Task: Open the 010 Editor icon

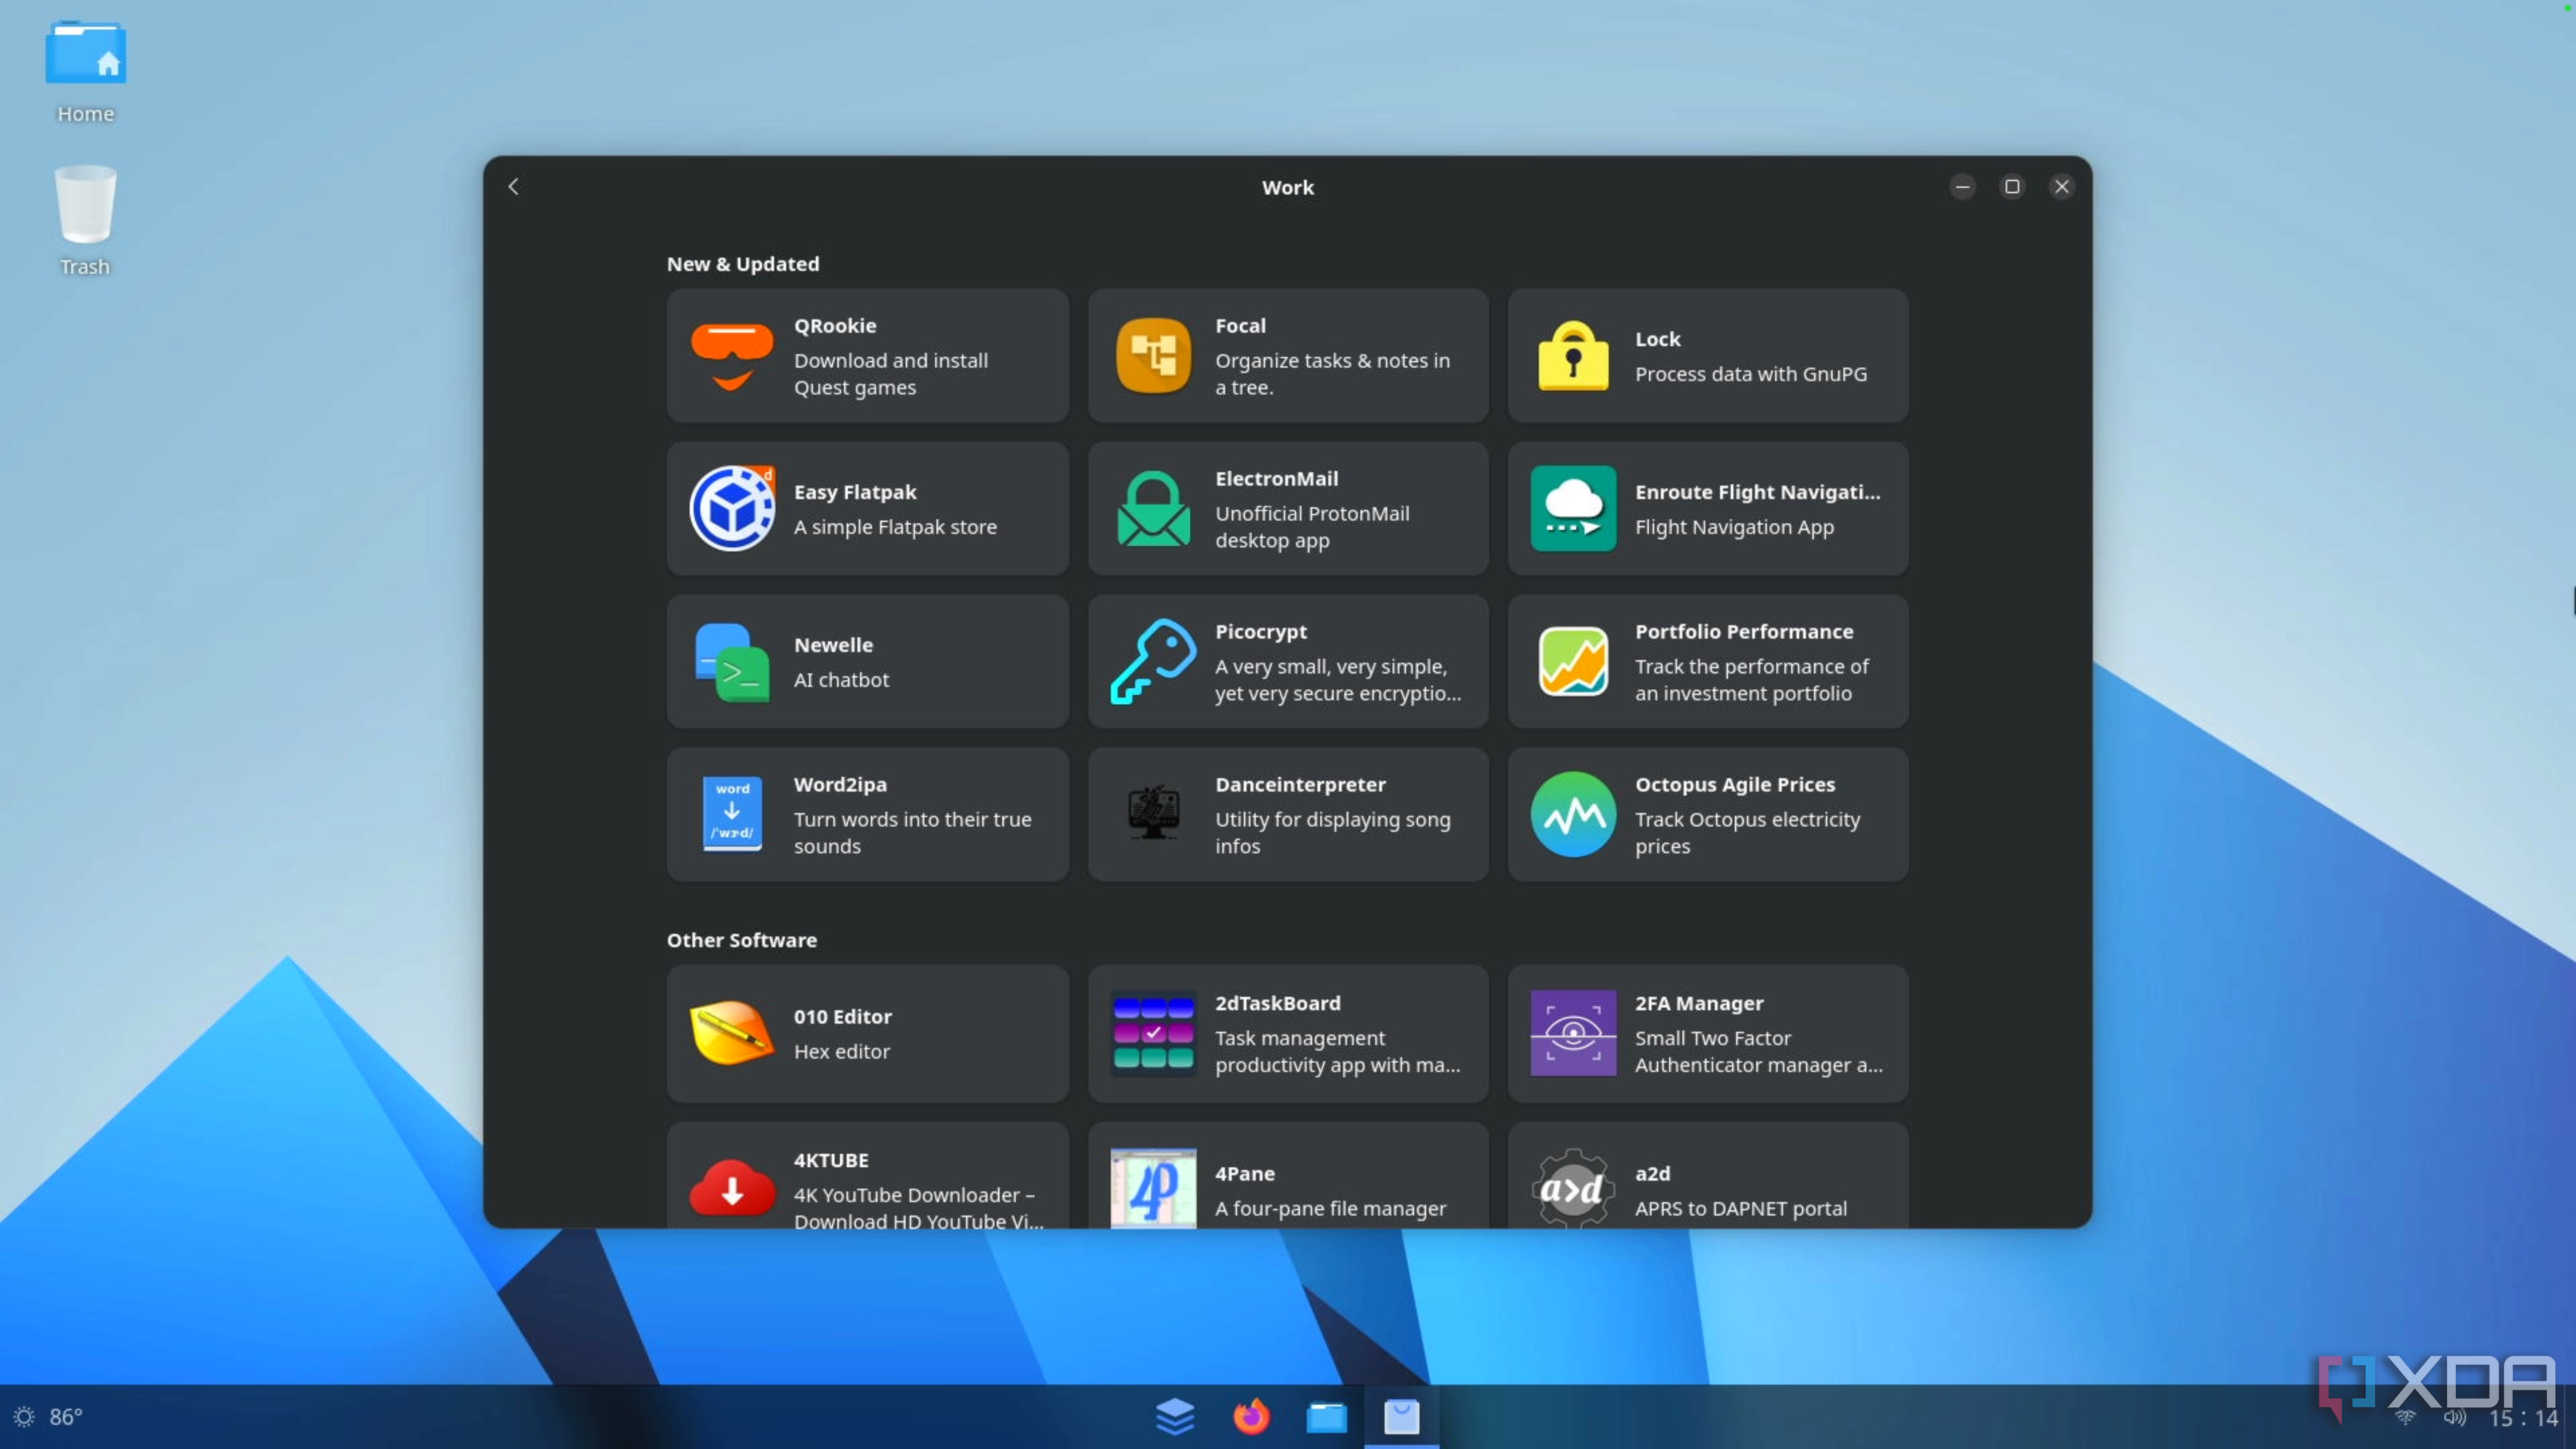Action: point(732,1033)
